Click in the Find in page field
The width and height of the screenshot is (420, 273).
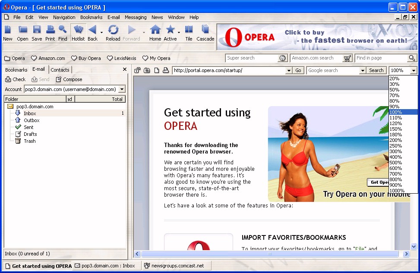tap(381, 58)
